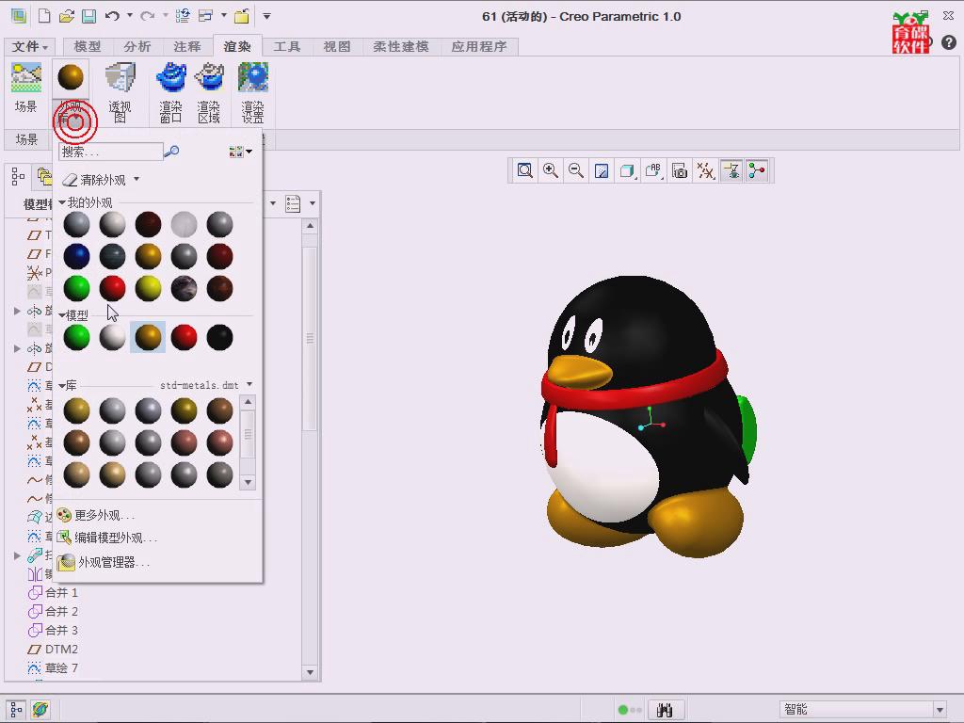This screenshot has width=964, height=723.
Task: Zoom in using the graphics toolbar
Action: tap(550, 170)
